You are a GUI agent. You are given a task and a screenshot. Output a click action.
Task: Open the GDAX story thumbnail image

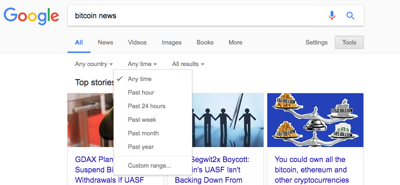[91, 120]
